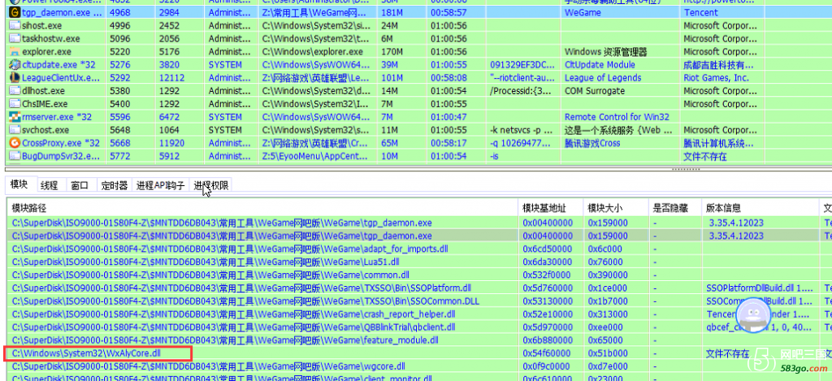Click the 170M memory cell
The image size is (832, 381).
pos(392,51)
